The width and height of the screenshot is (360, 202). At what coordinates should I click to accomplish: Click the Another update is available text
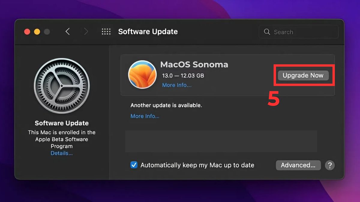click(166, 105)
